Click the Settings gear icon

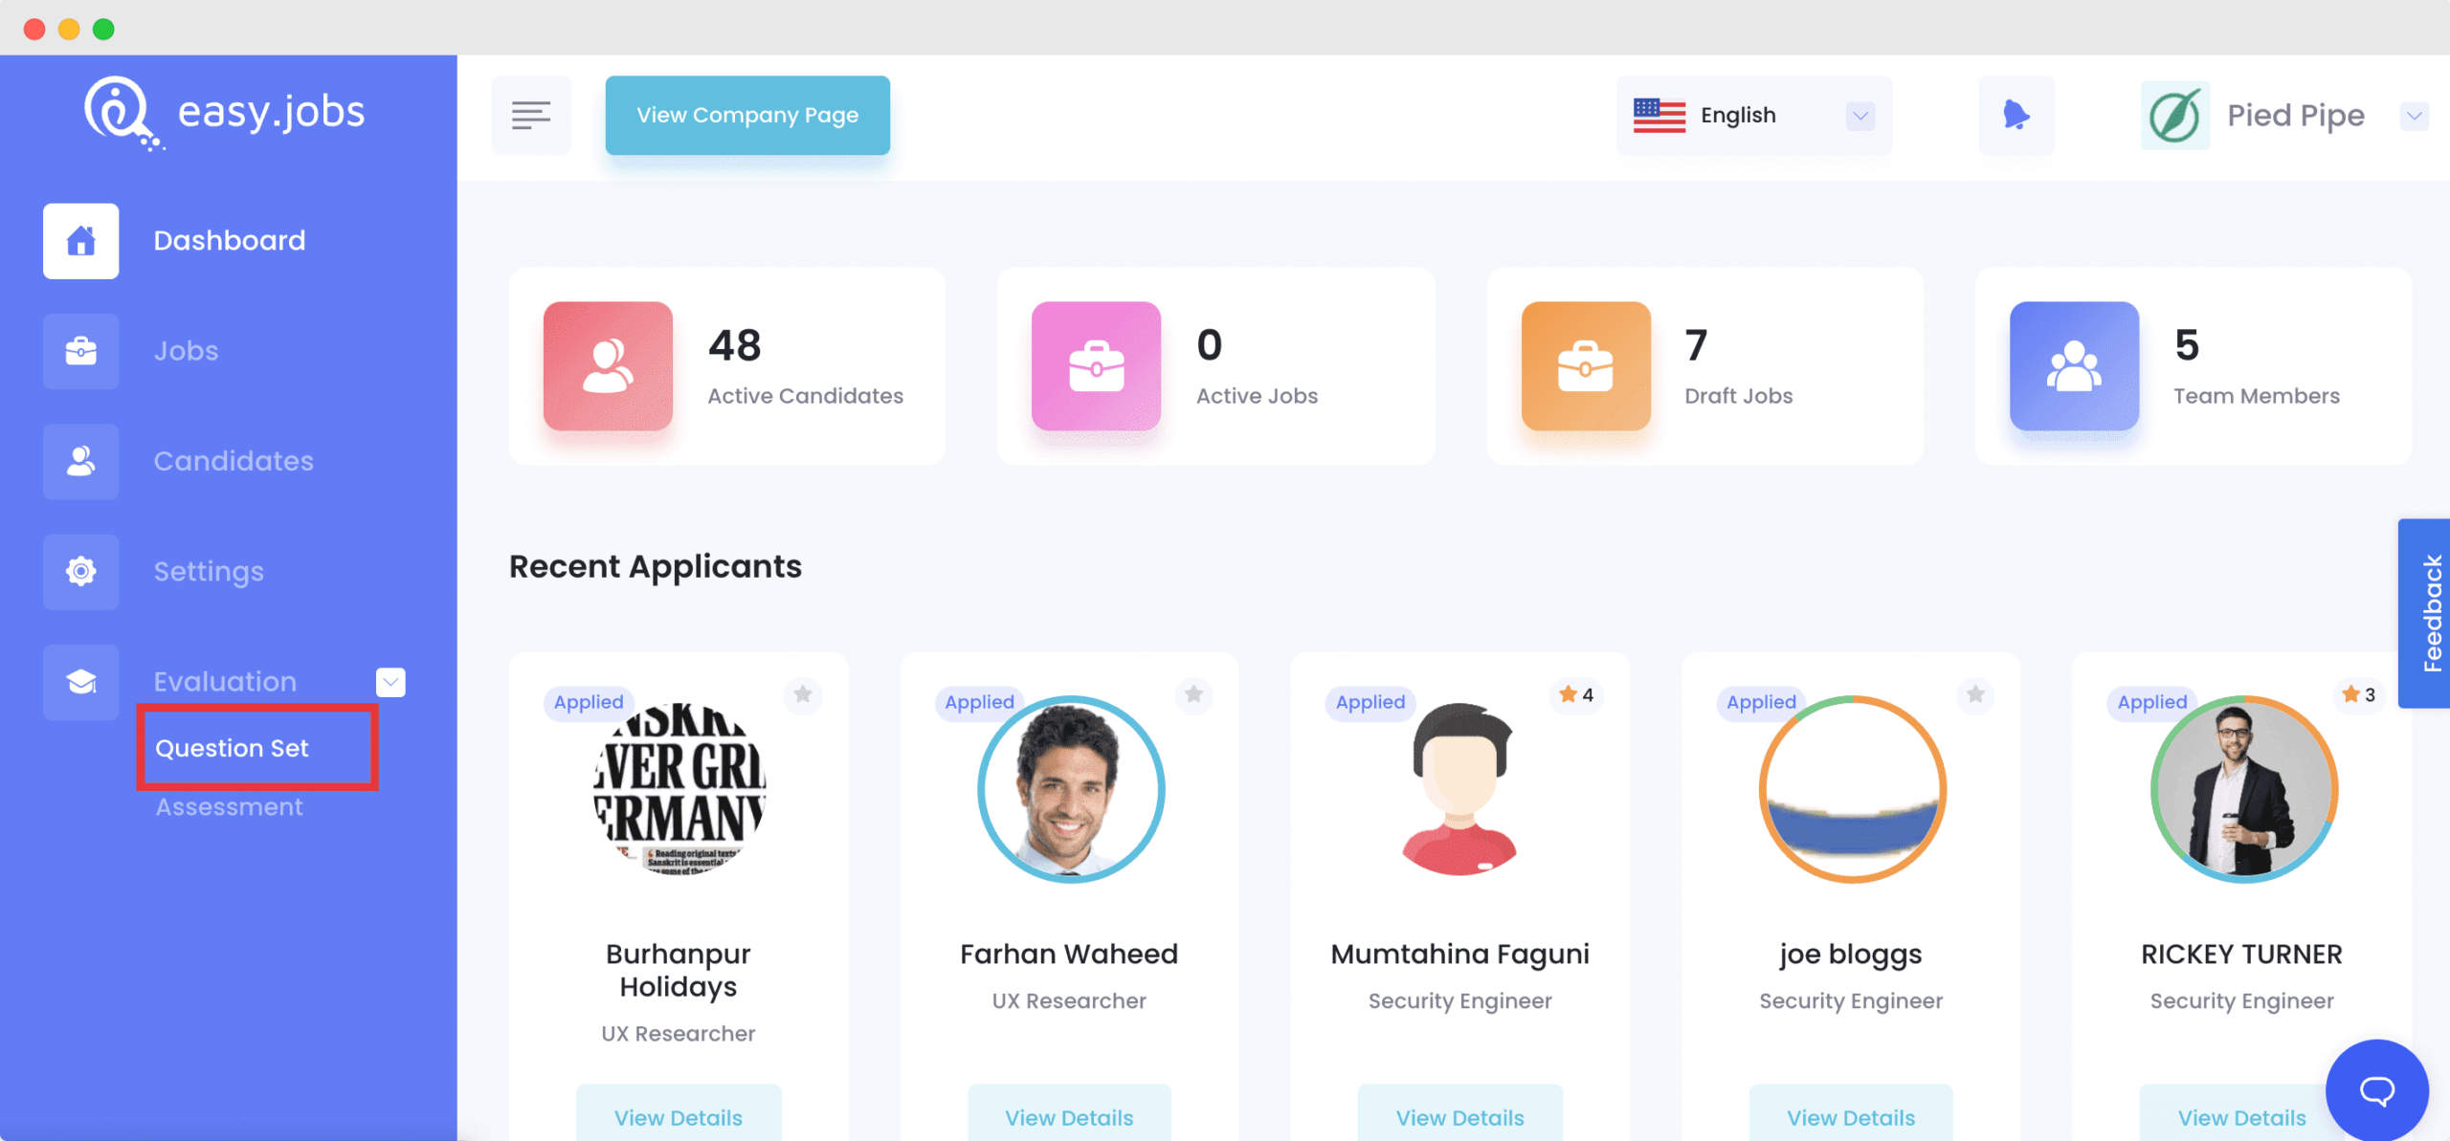(79, 570)
